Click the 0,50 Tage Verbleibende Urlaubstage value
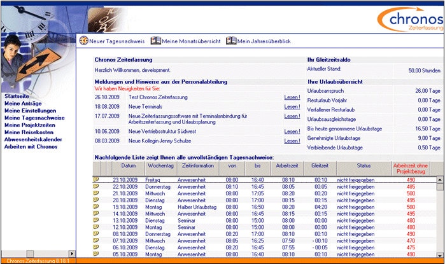Screen dimensions: 445x264 (x=429, y=148)
